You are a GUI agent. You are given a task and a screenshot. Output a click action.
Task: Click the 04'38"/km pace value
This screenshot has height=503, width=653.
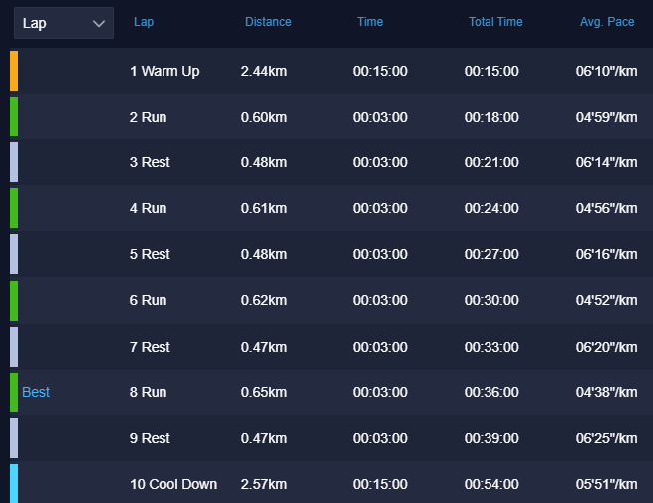tap(607, 392)
